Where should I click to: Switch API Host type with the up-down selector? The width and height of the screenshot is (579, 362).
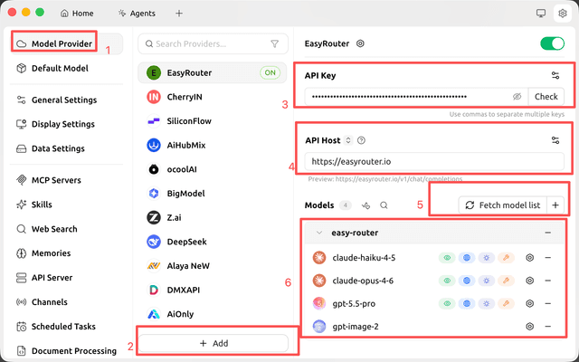point(347,140)
